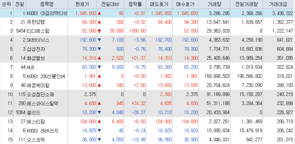Sort by 전일대비 column header

click(110, 4)
